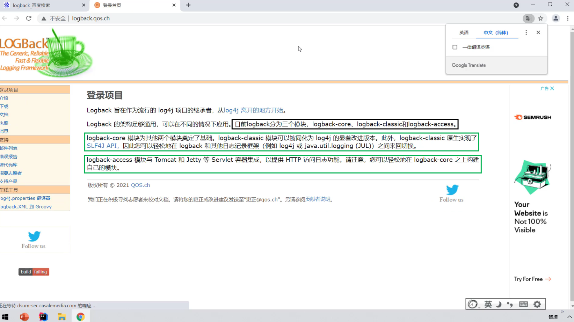Open translate options three-dot menu

click(526, 32)
